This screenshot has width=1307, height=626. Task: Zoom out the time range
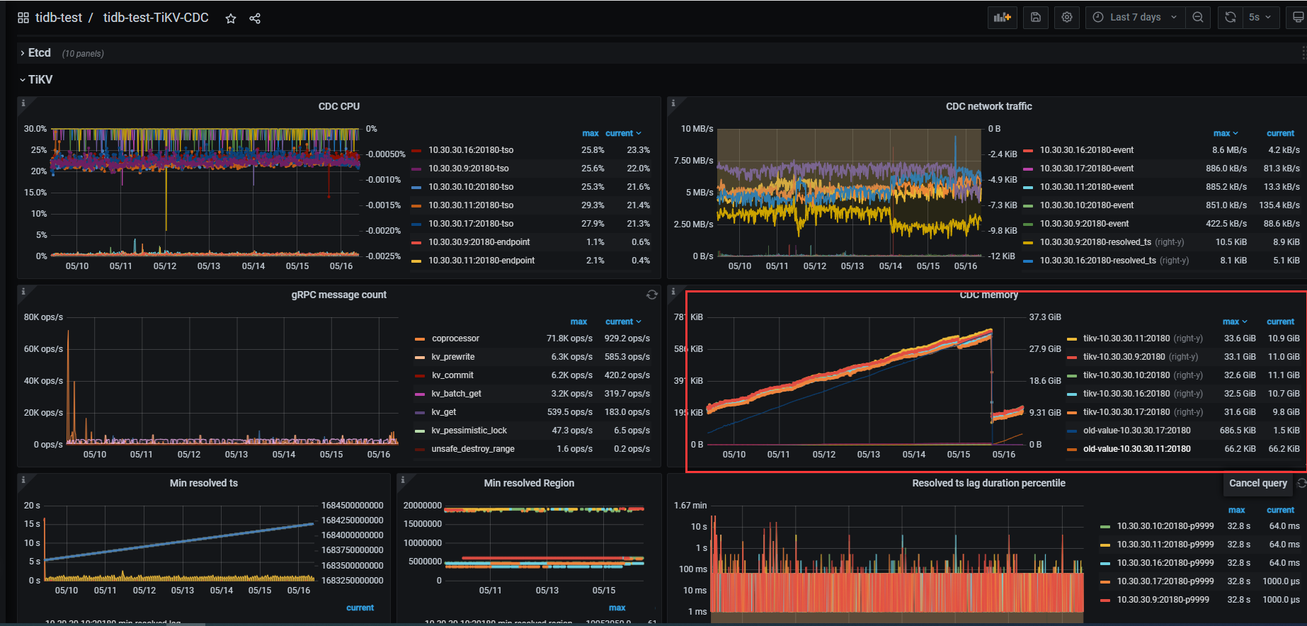(x=1197, y=17)
